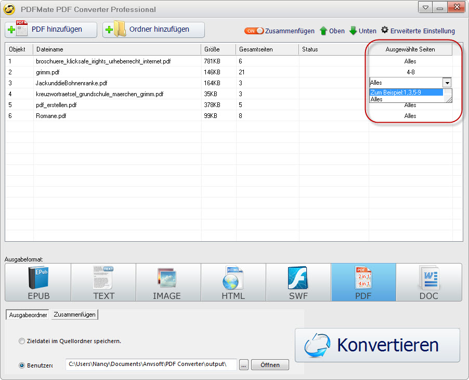469x380 pixels.
Task: Switch to the Zusammenfügen tab
Action: (x=74, y=315)
